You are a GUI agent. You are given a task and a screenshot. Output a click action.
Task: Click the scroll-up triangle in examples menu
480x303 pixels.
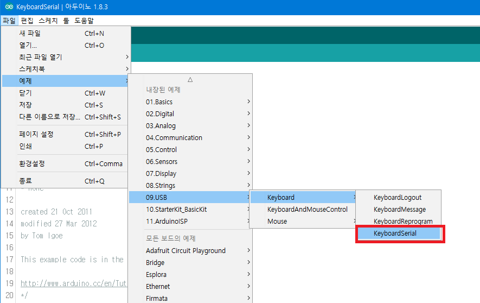190,80
